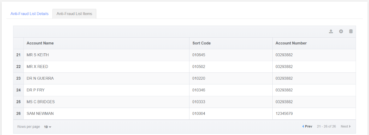
Task: Click row number 25
Action: 18,102
